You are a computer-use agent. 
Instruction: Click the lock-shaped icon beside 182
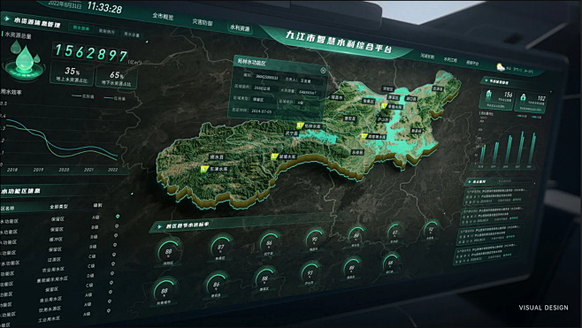523,97
